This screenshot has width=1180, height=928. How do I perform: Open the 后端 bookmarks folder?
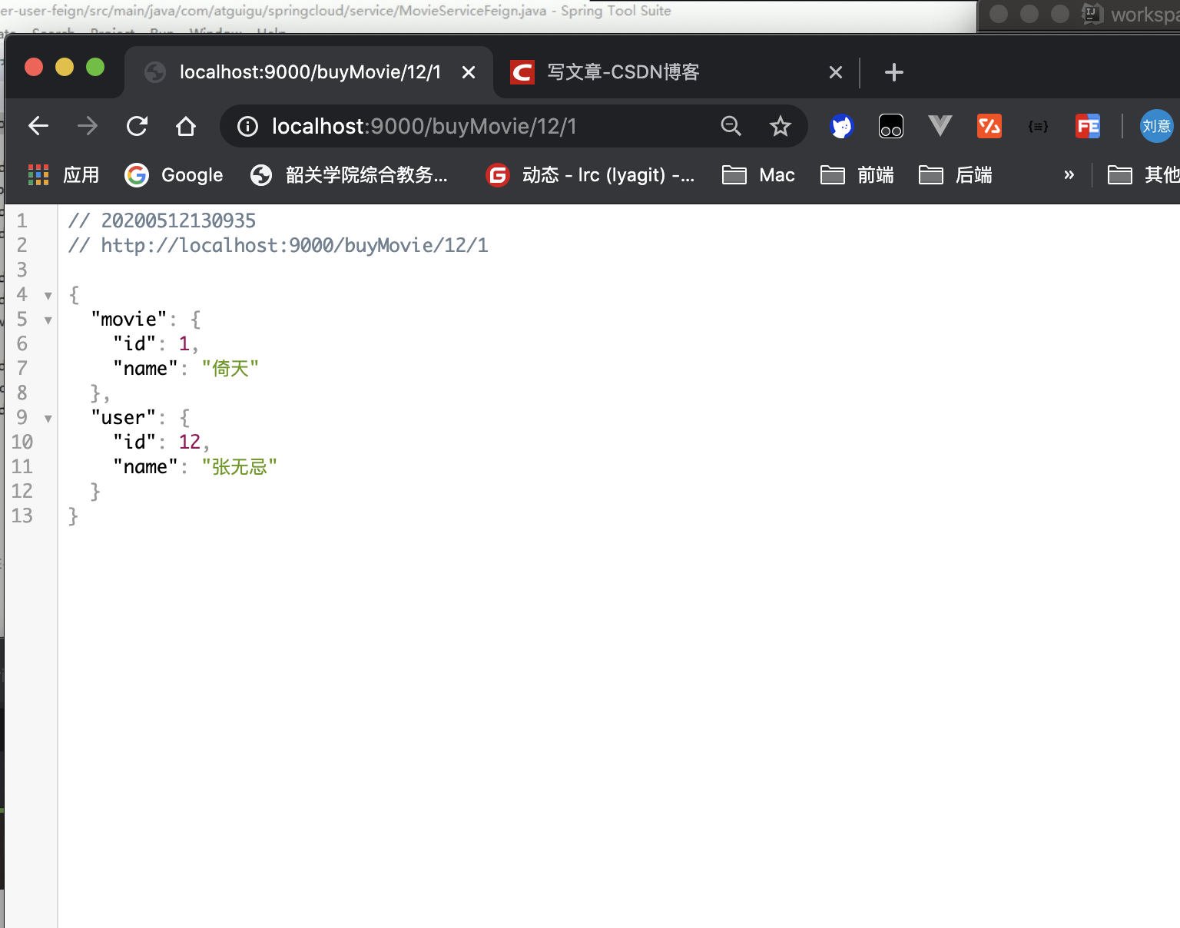[956, 175]
